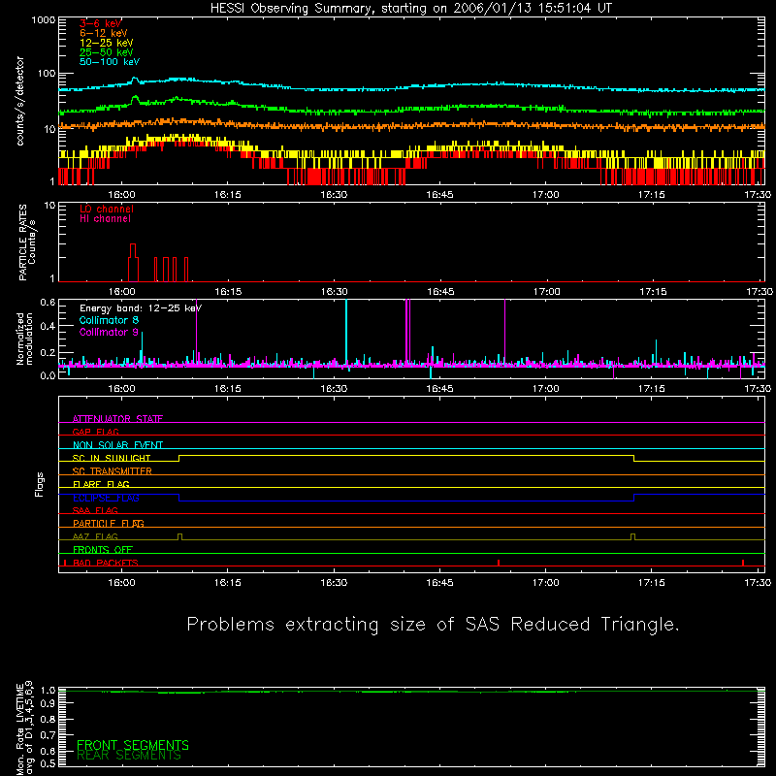
Task: Click the 1.0 tick on livetime axis
Action: pos(48,691)
